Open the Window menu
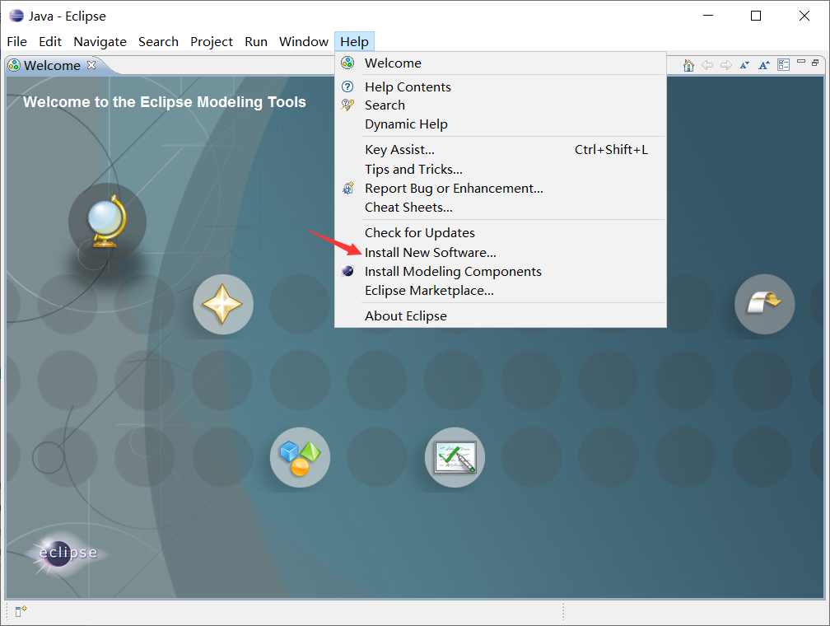The height and width of the screenshot is (626, 830). pos(304,42)
